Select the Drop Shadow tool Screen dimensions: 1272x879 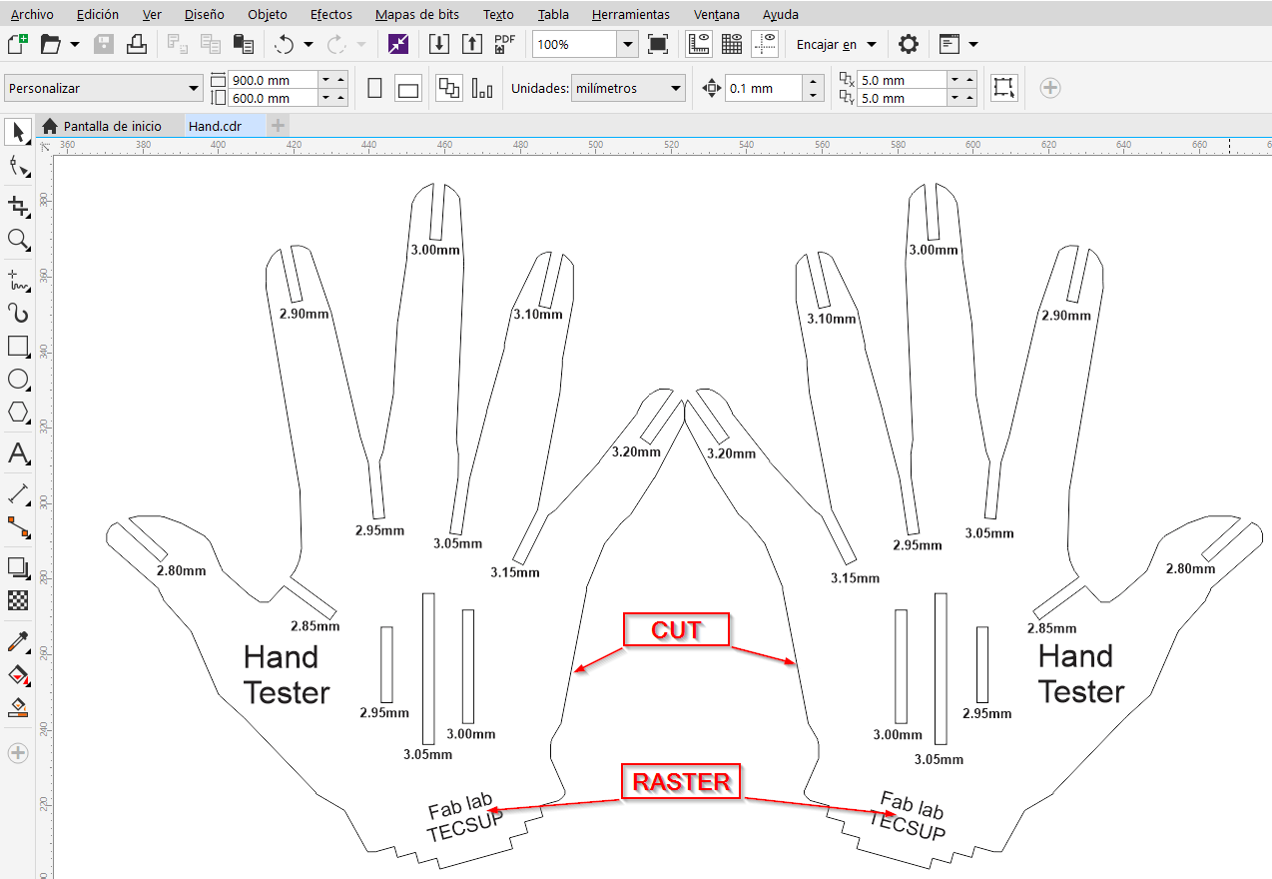pos(18,567)
